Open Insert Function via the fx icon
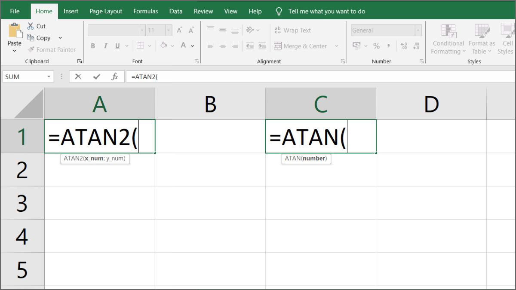The image size is (516, 290). click(x=115, y=76)
